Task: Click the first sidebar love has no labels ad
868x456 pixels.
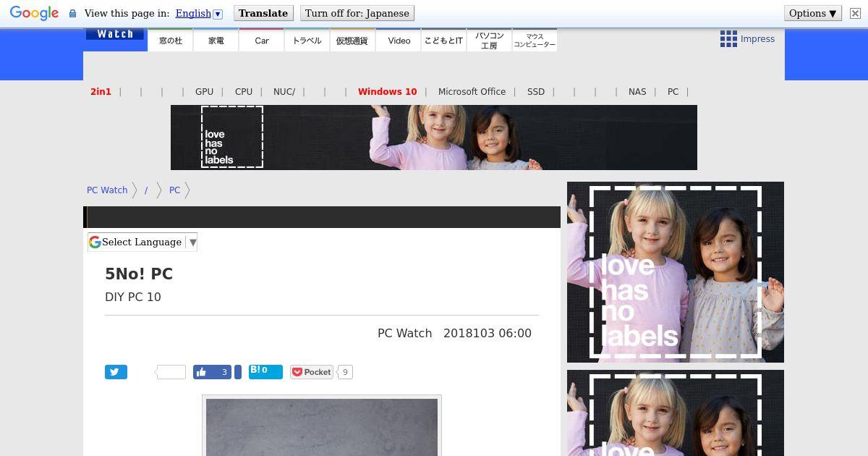Action: point(676,272)
